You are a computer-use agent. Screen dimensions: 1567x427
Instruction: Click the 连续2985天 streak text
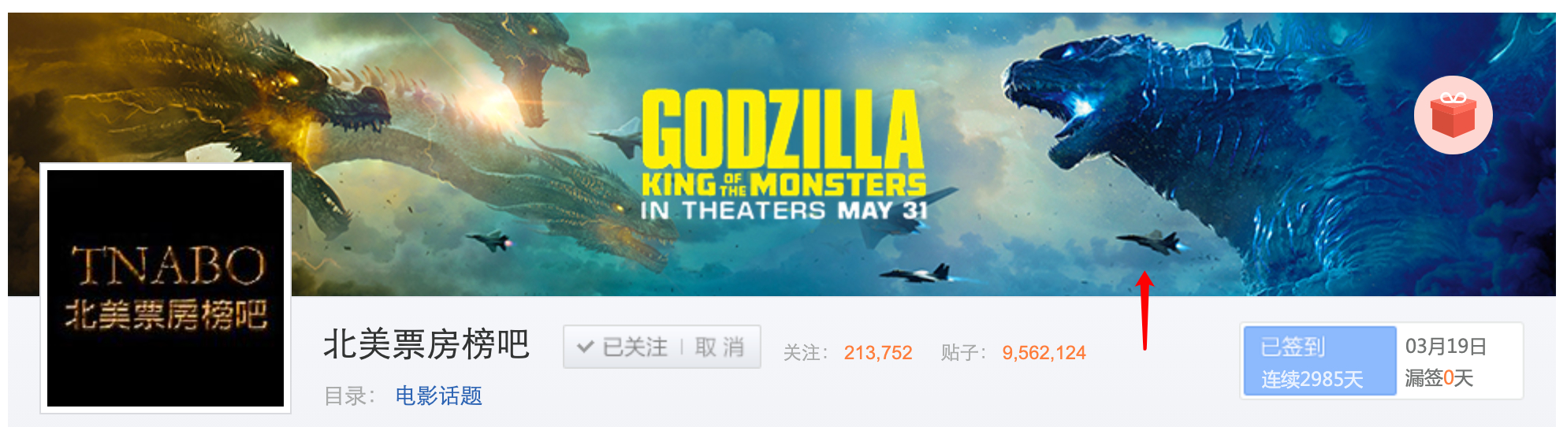click(x=1312, y=379)
